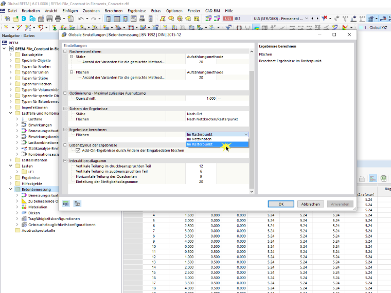This screenshot has width=391, height=293.
Task: Click the Abbrechen button
Action: [x=310, y=204]
